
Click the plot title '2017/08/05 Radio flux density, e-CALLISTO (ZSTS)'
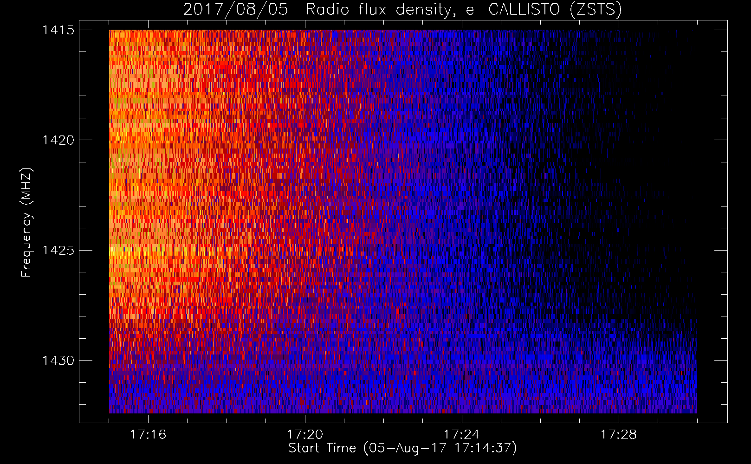pos(402,10)
